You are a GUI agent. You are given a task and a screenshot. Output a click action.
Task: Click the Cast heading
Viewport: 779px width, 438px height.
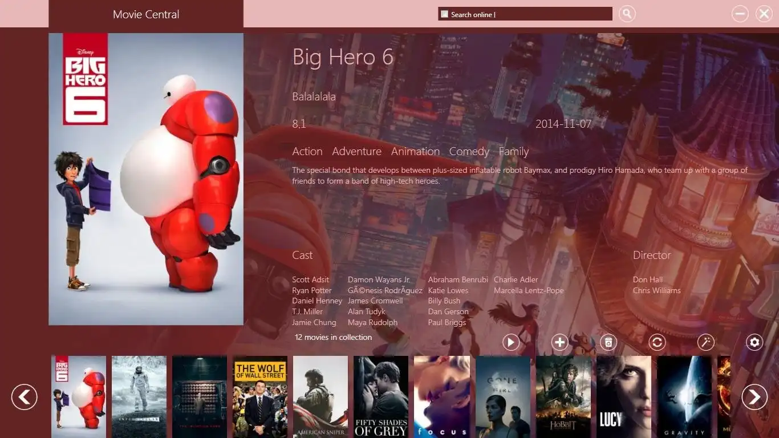click(302, 255)
